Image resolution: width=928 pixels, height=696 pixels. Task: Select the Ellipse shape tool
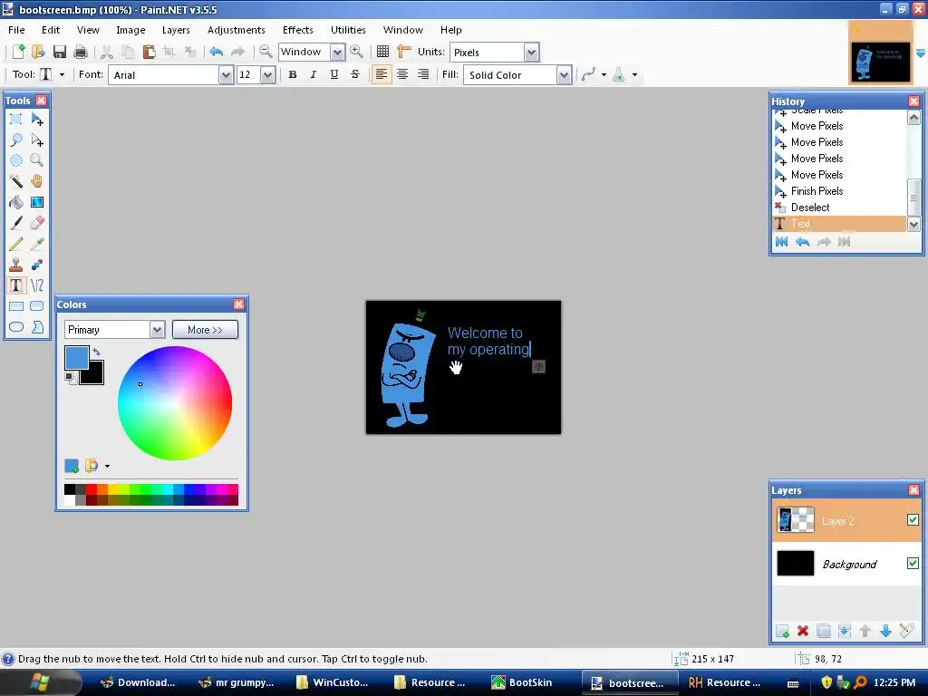16,326
